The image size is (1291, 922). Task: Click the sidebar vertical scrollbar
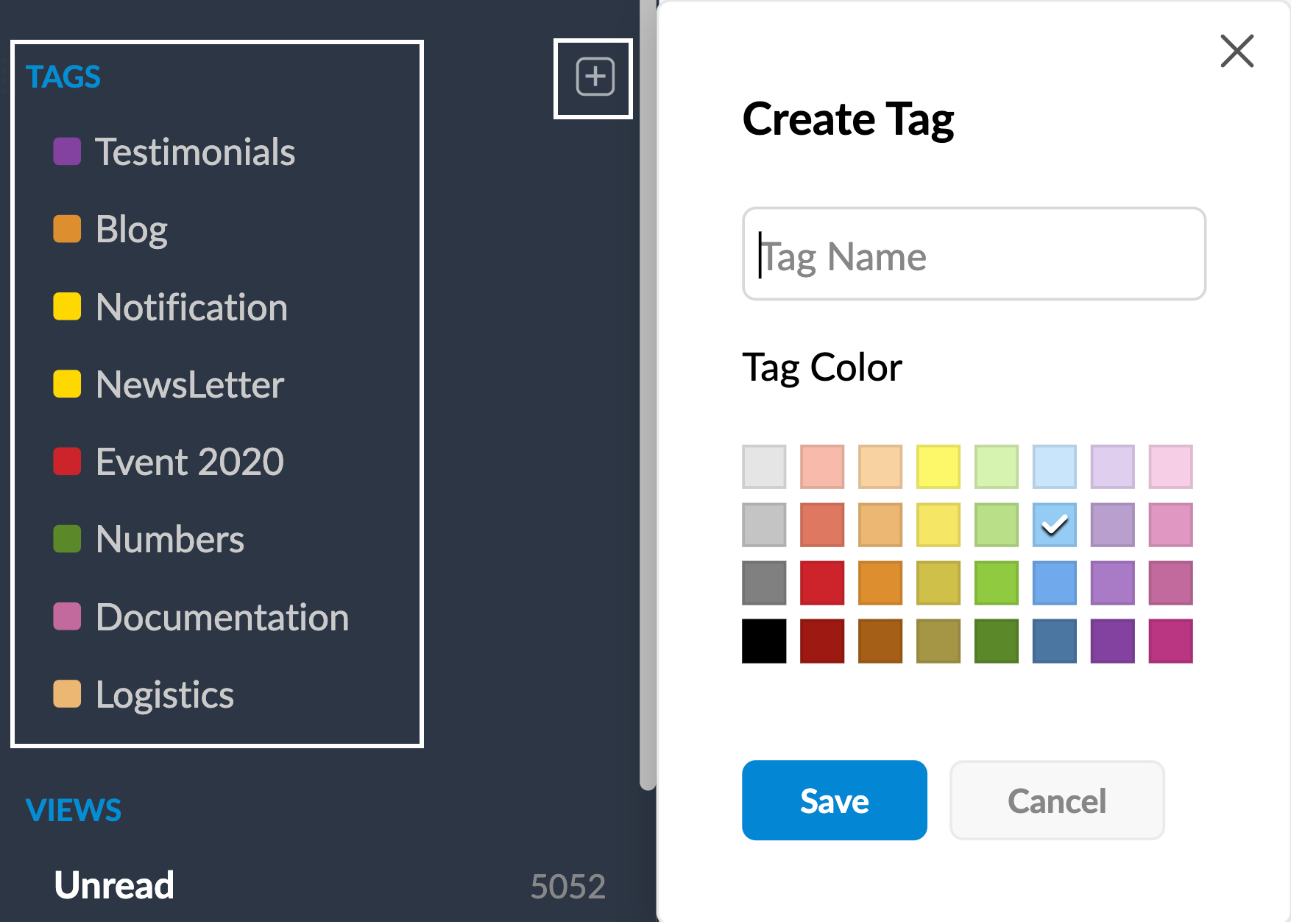(648, 395)
